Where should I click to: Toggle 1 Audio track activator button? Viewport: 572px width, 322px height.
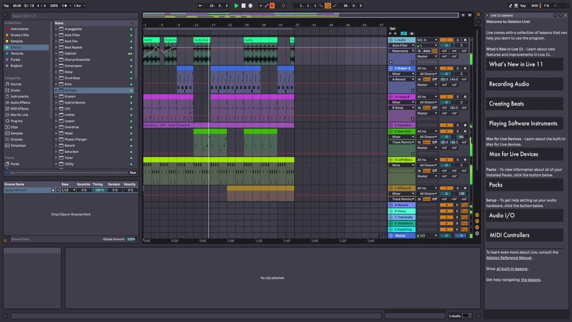click(446, 40)
